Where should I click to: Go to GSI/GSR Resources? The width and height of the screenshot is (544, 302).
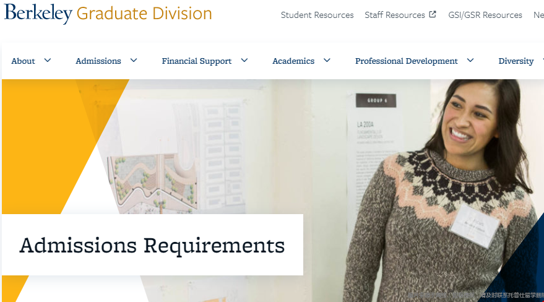485,15
